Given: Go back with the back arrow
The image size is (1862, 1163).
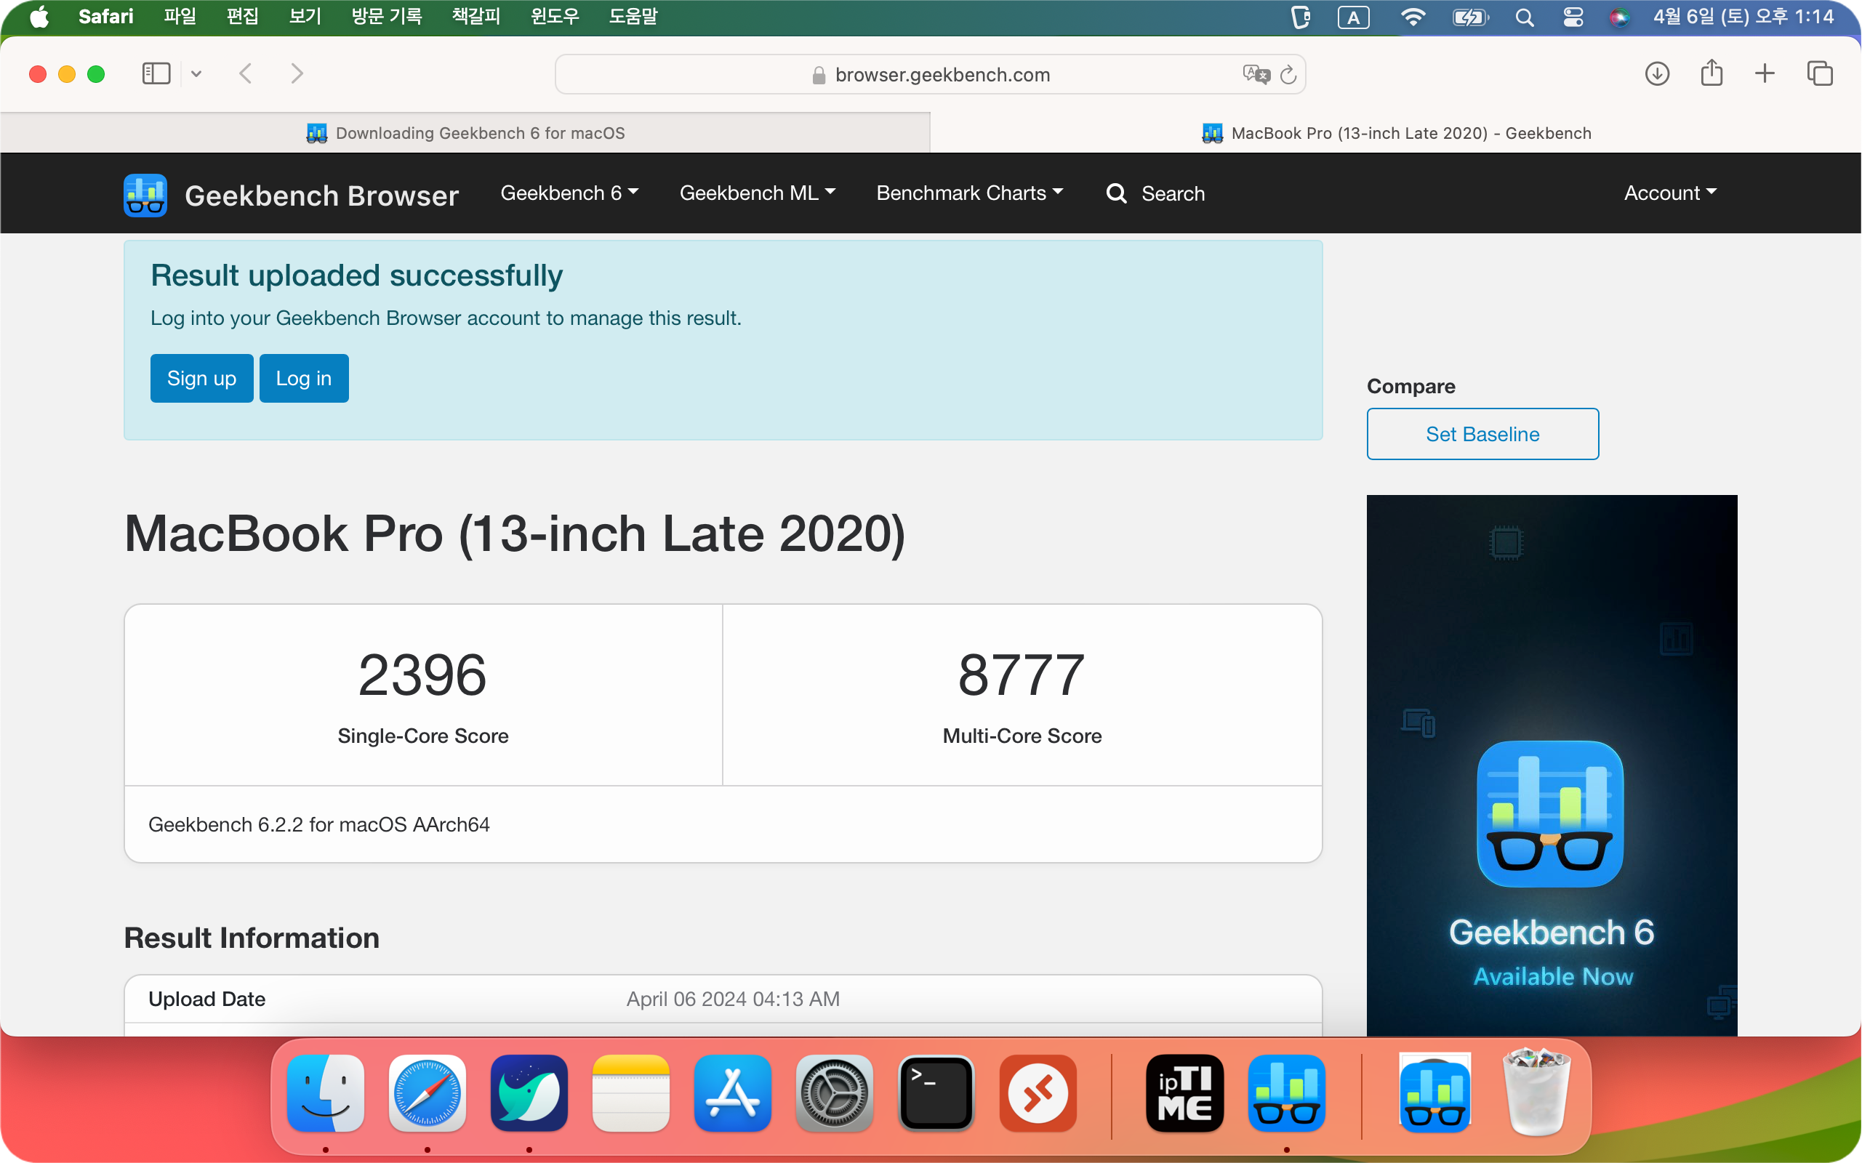Looking at the screenshot, I should coord(246,74).
